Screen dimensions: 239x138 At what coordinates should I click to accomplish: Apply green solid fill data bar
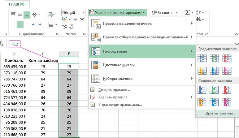214,90
